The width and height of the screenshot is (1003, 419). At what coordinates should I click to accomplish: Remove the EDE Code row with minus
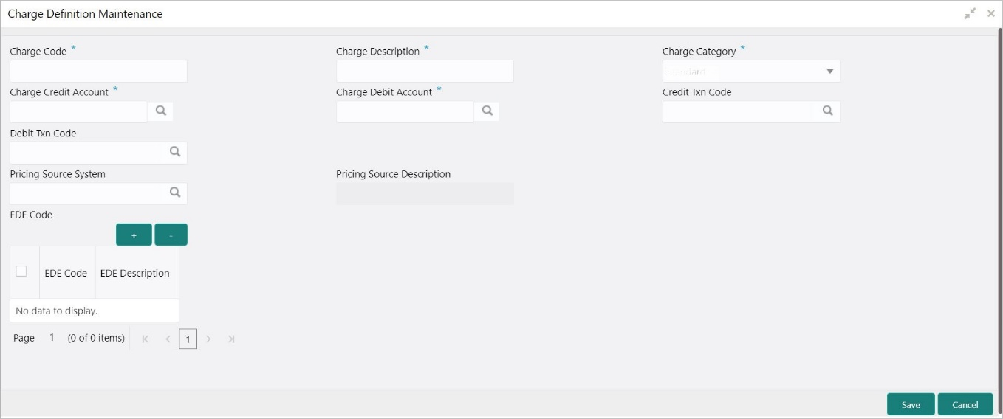(171, 235)
